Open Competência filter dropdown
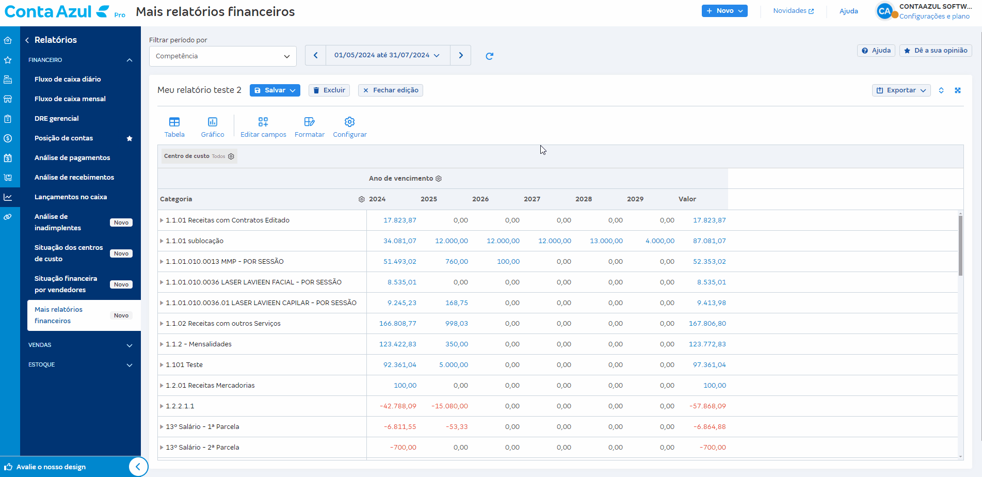982x477 pixels. tap(223, 56)
